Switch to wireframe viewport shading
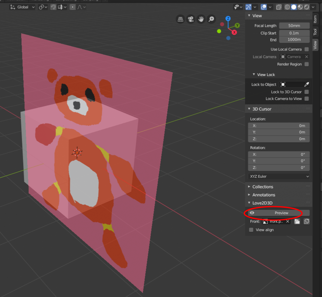 pos(287,7)
